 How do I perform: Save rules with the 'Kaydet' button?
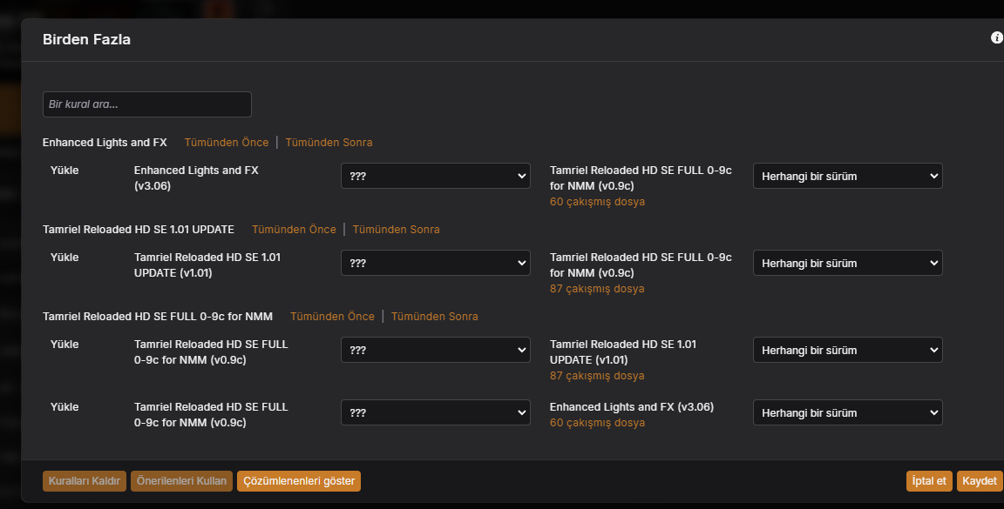click(980, 481)
